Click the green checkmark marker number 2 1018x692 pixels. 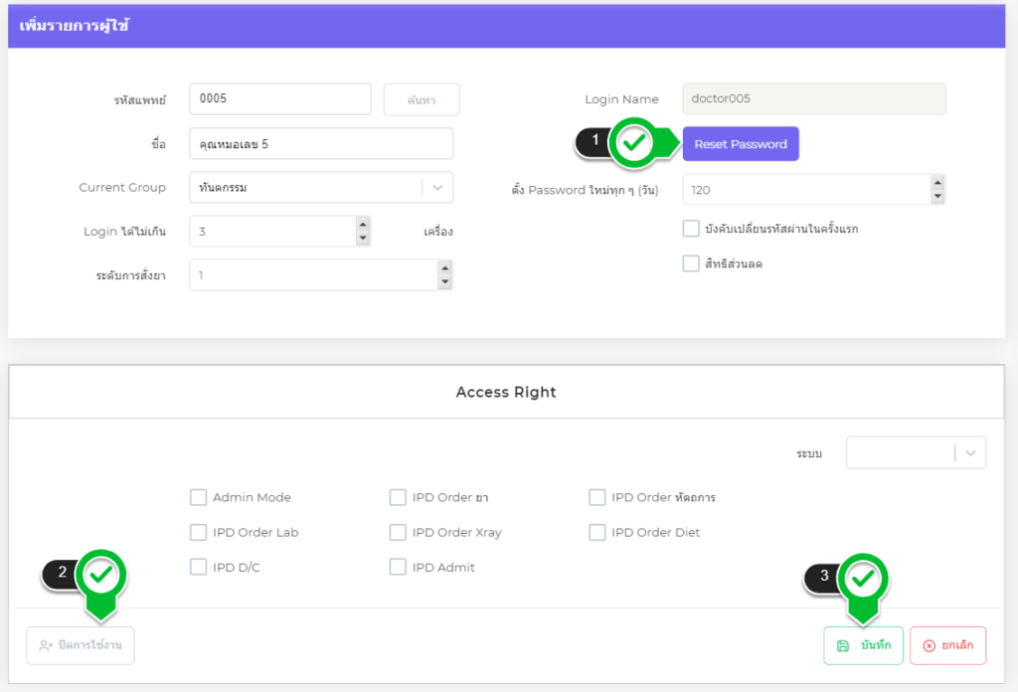tap(102, 575)
